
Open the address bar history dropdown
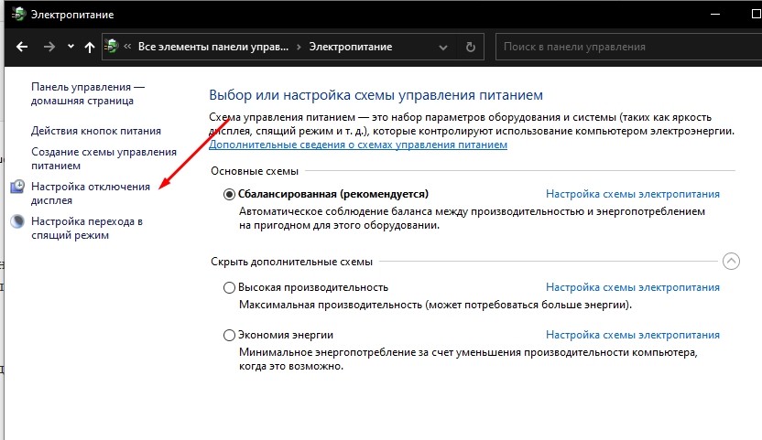click(x=444, y=47)
